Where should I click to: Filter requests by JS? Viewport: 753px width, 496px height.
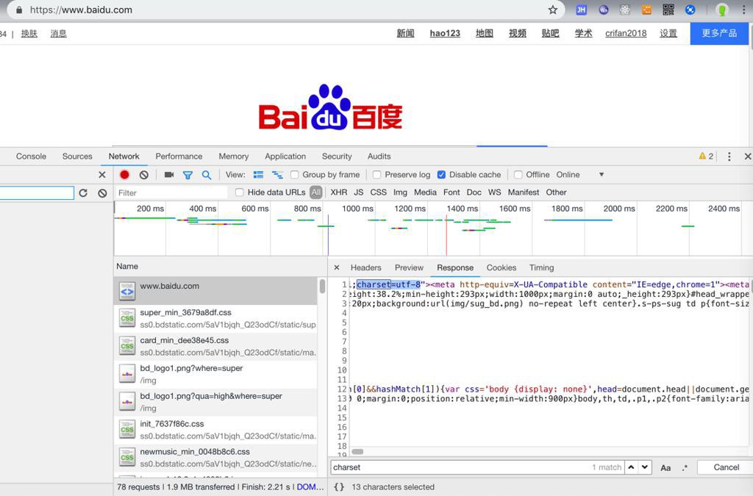pyautogui.click(x=359, y=193)
